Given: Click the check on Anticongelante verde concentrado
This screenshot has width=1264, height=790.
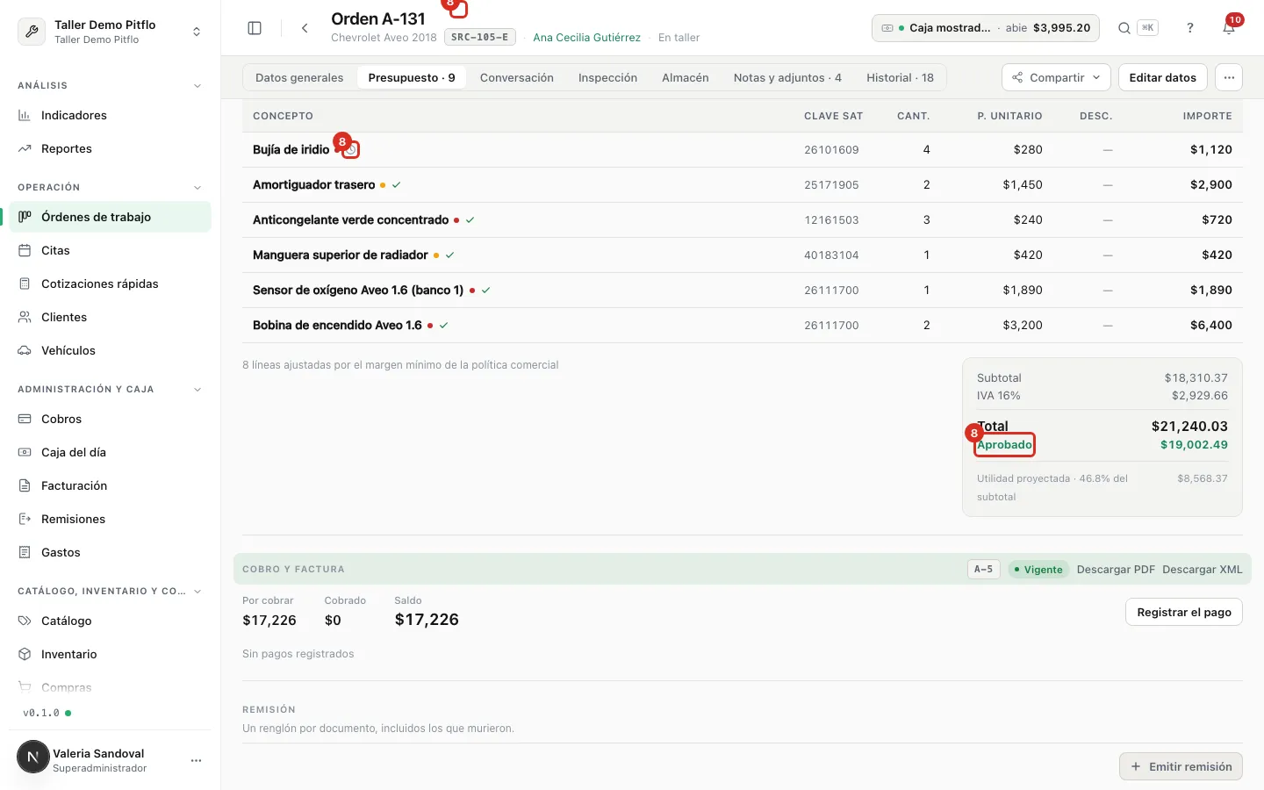Looking at the screenshot, I should point(470,220).
